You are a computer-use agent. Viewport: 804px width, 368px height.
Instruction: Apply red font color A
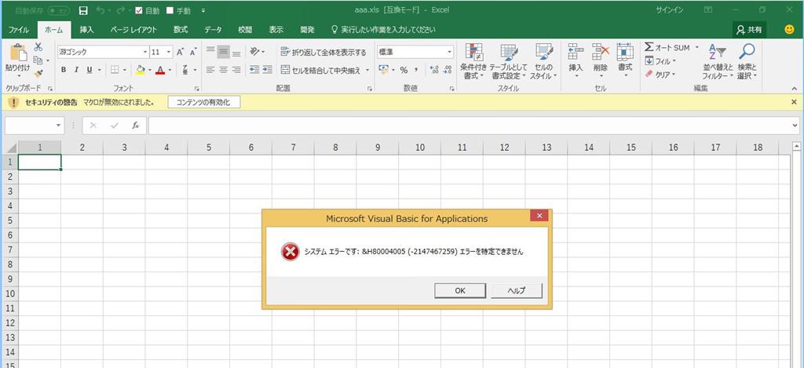[160, 70]
